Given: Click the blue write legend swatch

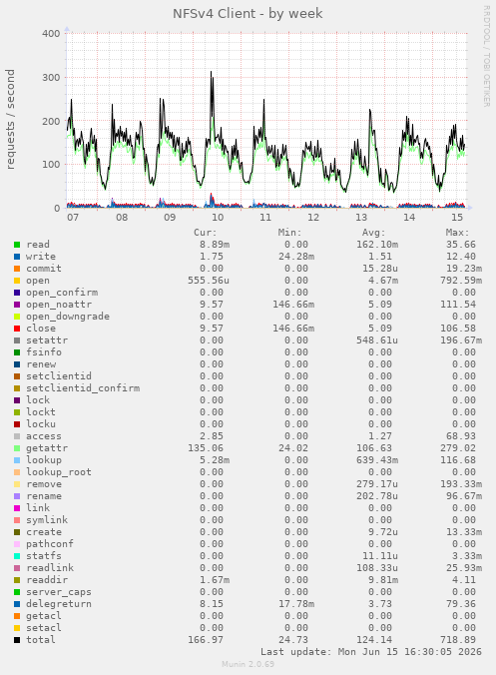Looking at the screenshot, I should [x=17, y=257].
